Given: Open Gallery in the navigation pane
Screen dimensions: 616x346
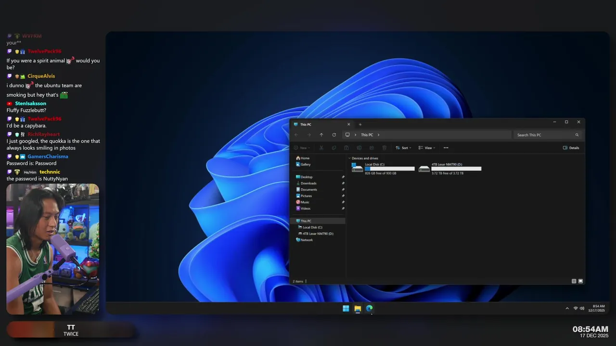Looking at the screenshot, I should click(x=304, y=164).
